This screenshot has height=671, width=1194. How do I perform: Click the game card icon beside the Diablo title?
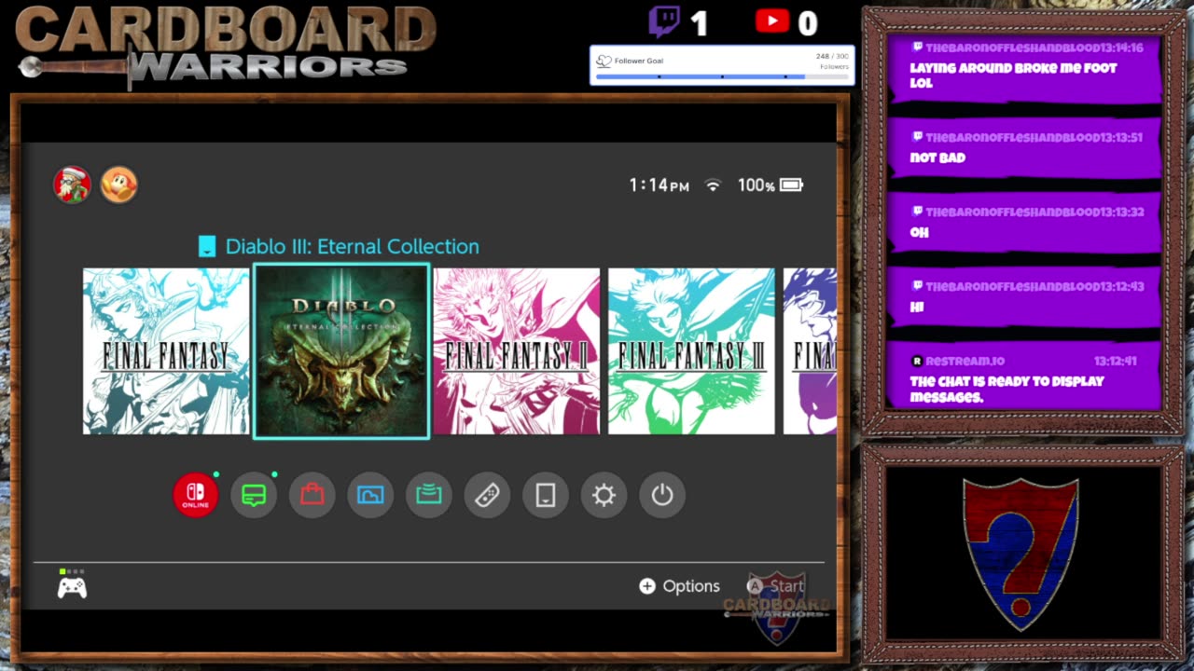pos(207,247)
